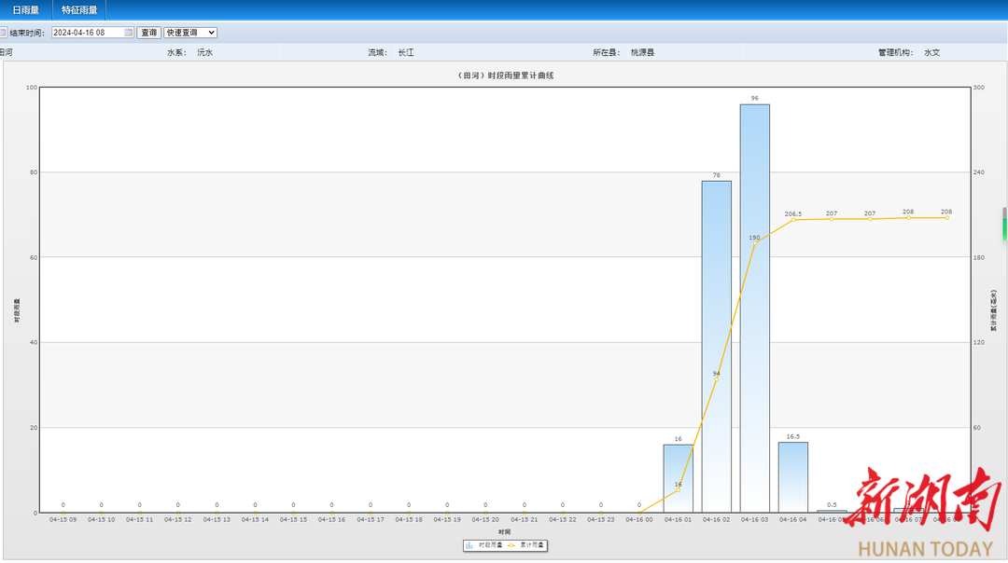Click the 时段雨量 bar chart legend icon
Image resolution: width=1008 pixels, height=563 pixels.
point(469,545)
